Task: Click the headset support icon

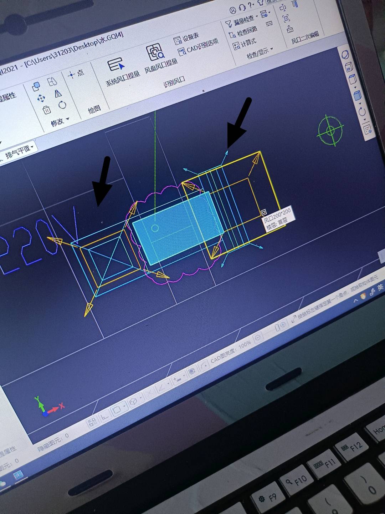Action: [x=242, y=7]
